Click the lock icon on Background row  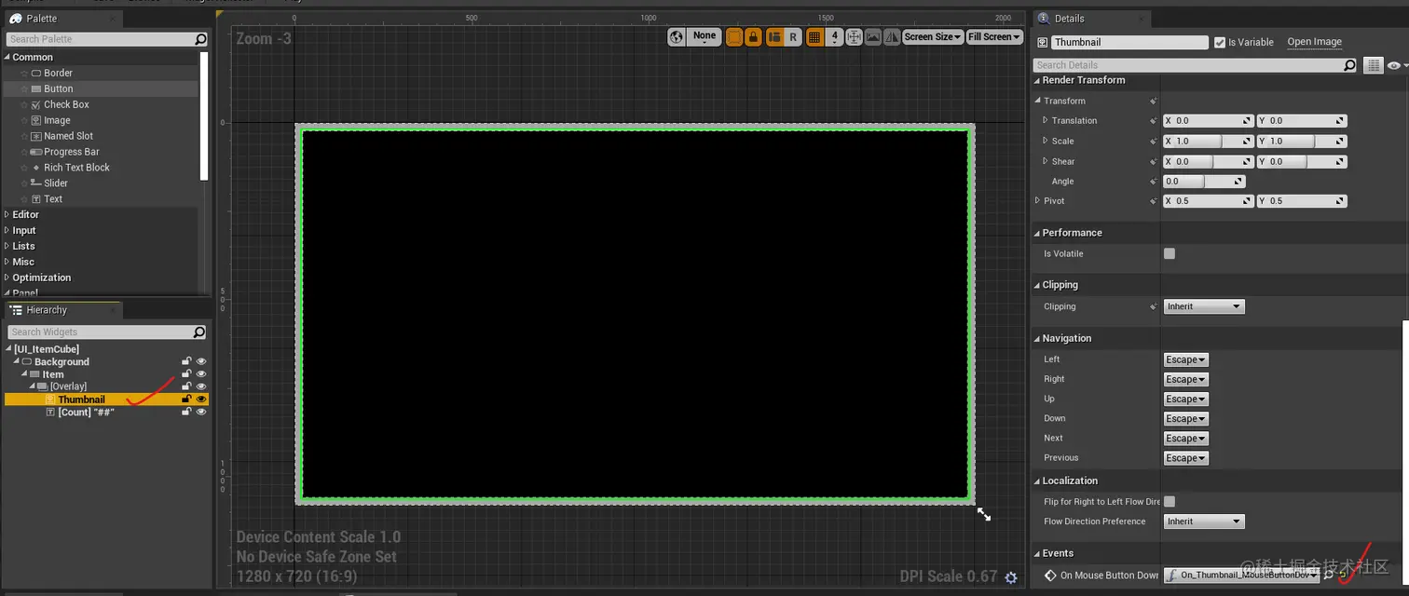coord(186,361)
